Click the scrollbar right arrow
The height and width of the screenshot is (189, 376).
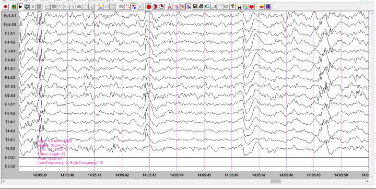367,181
